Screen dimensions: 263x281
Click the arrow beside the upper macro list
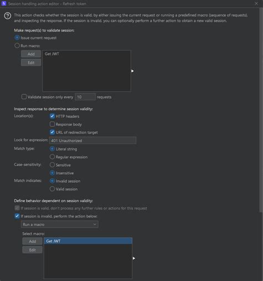[x=133, y=71]
